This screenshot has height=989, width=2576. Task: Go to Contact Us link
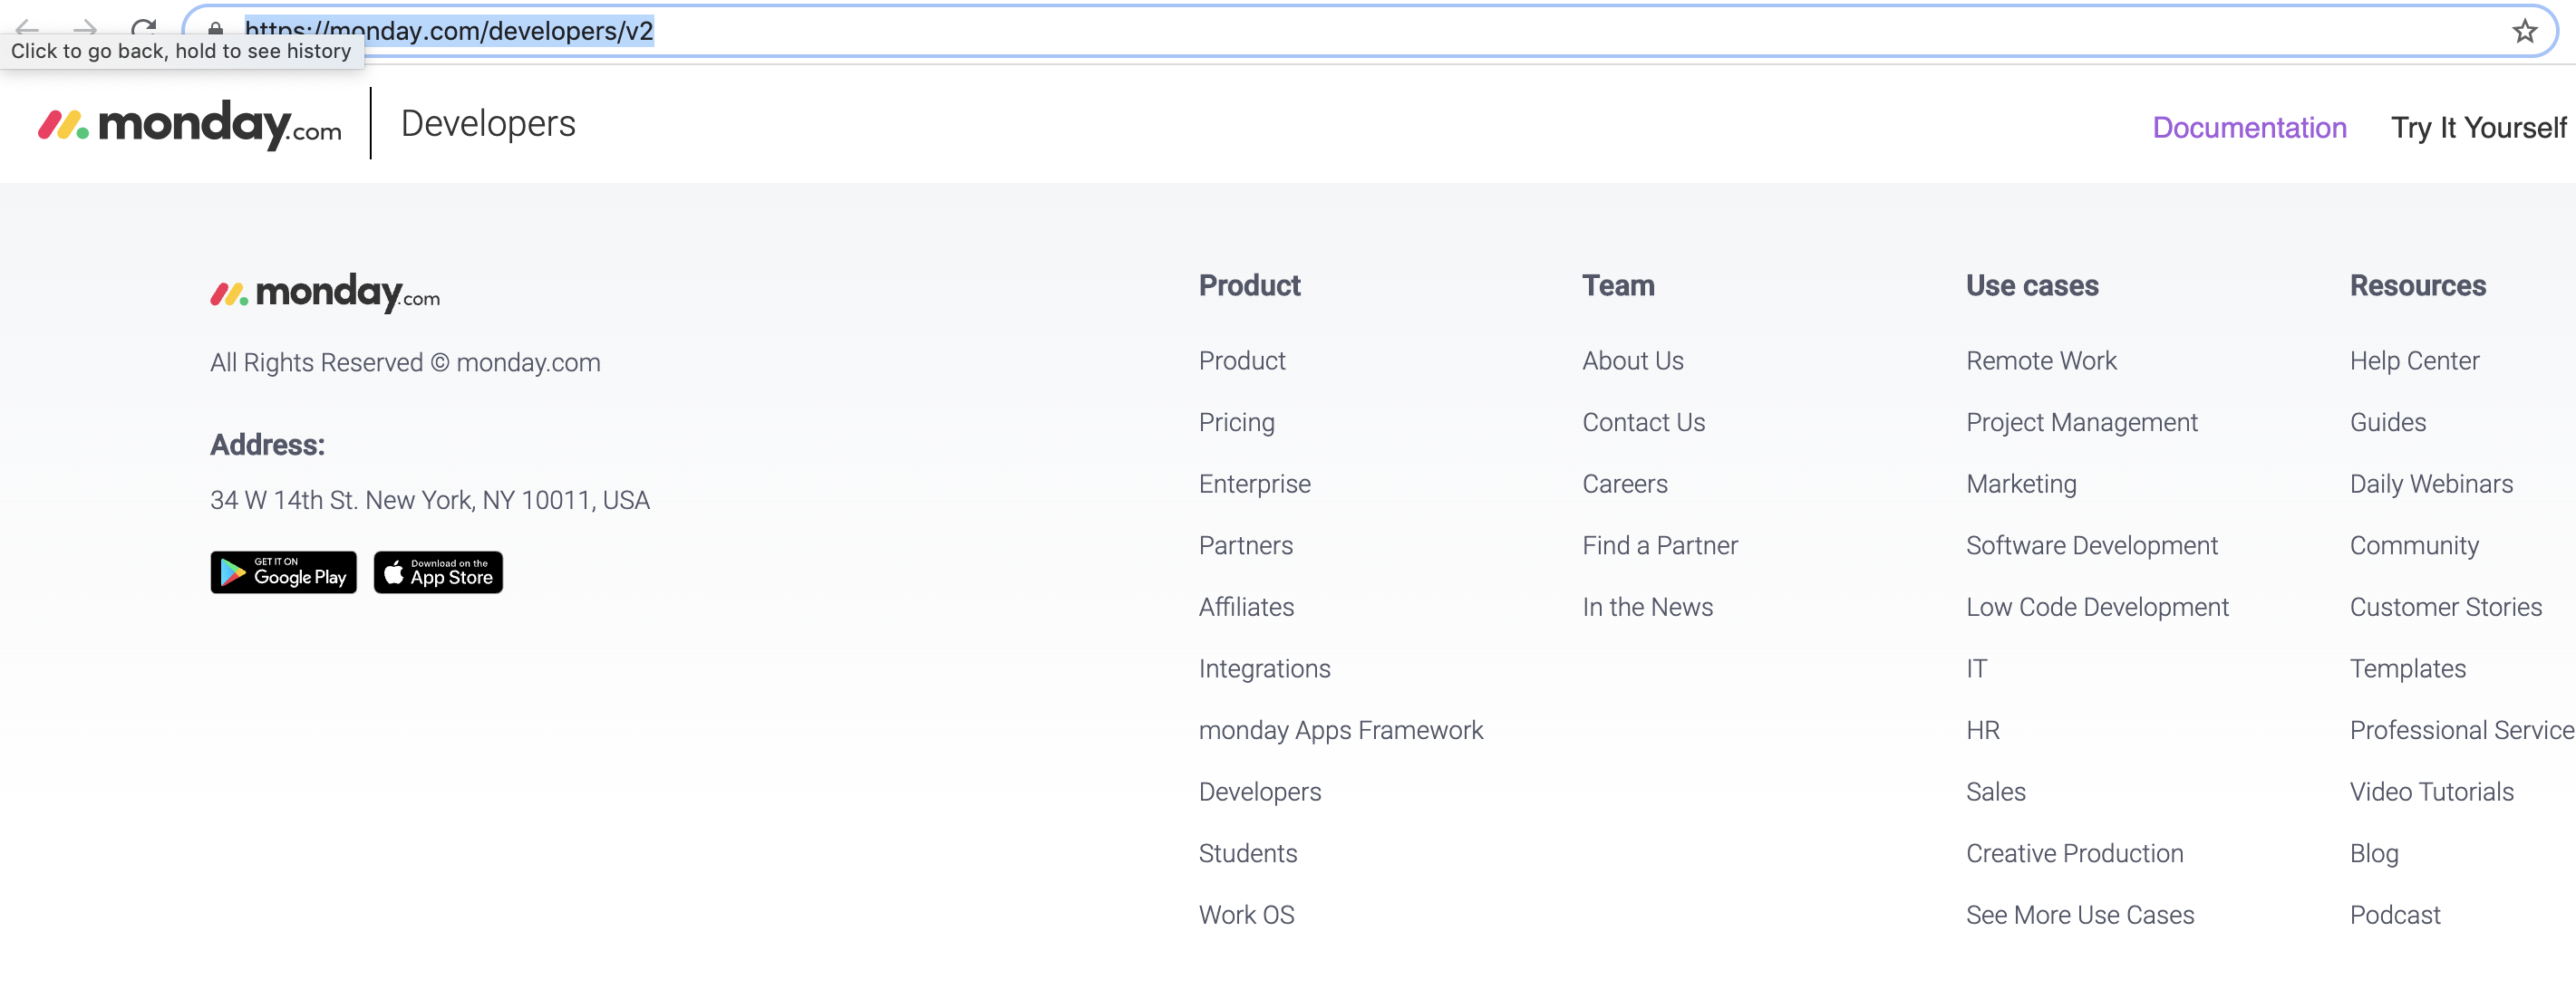(1644, 423)
